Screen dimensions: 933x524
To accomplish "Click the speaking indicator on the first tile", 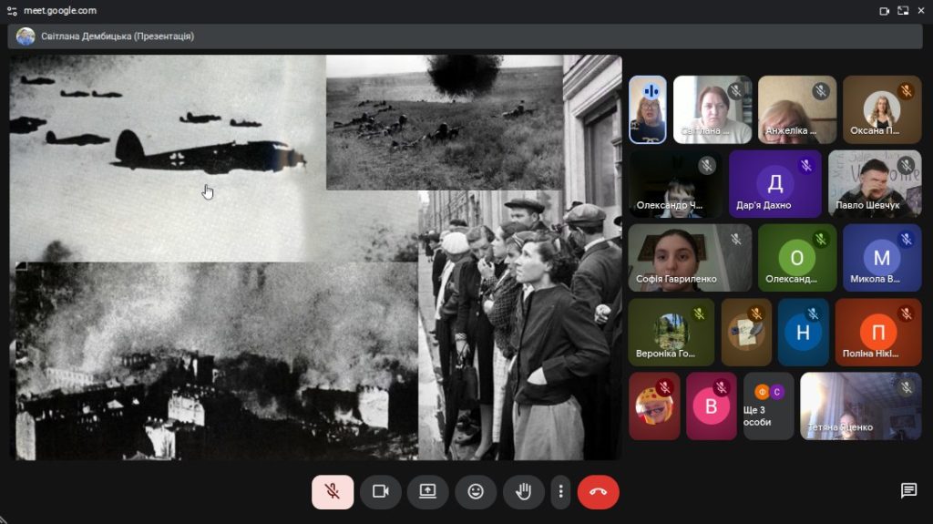I will 651,92.
